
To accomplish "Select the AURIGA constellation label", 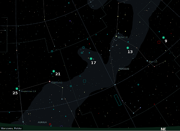I will [42, 122].
